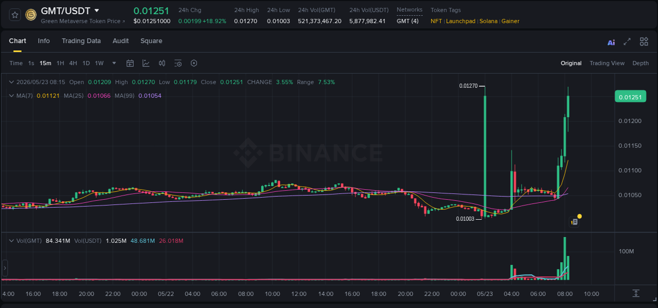Click the scroll-to-latest icon on time axis
Image resolution: width=658 pixels, height=308 pixels.
click(x=636, y=293)
